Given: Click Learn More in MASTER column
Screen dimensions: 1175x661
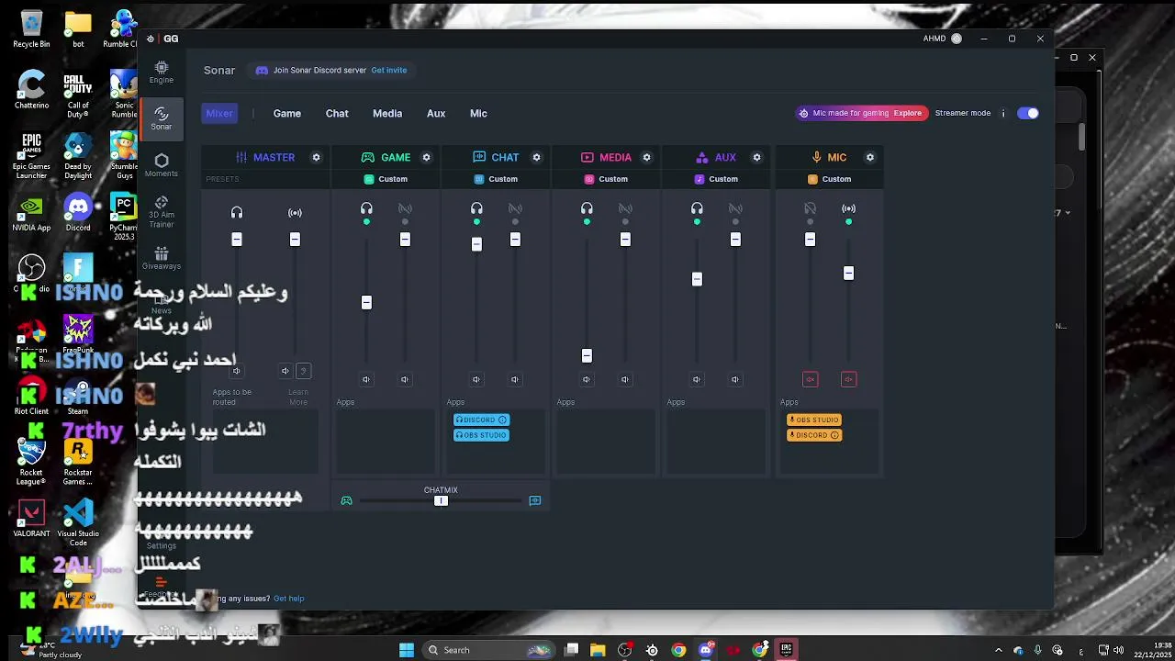Looking at the screenshot, I should click(x=298, y=398).
